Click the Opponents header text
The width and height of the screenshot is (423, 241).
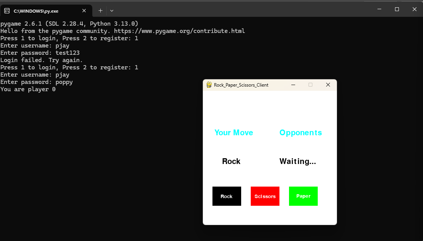301,133
